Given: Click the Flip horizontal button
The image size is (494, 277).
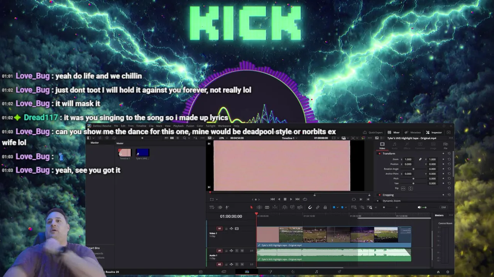Looking at the screenshot, I should [x=403, y=189].
